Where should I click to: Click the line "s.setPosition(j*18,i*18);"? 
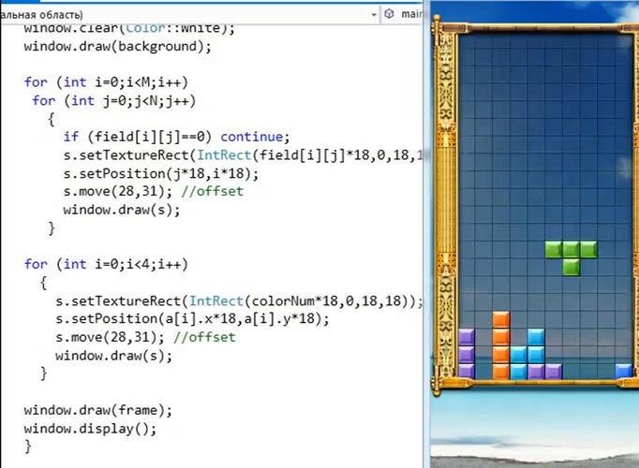[x=160, y=174]
